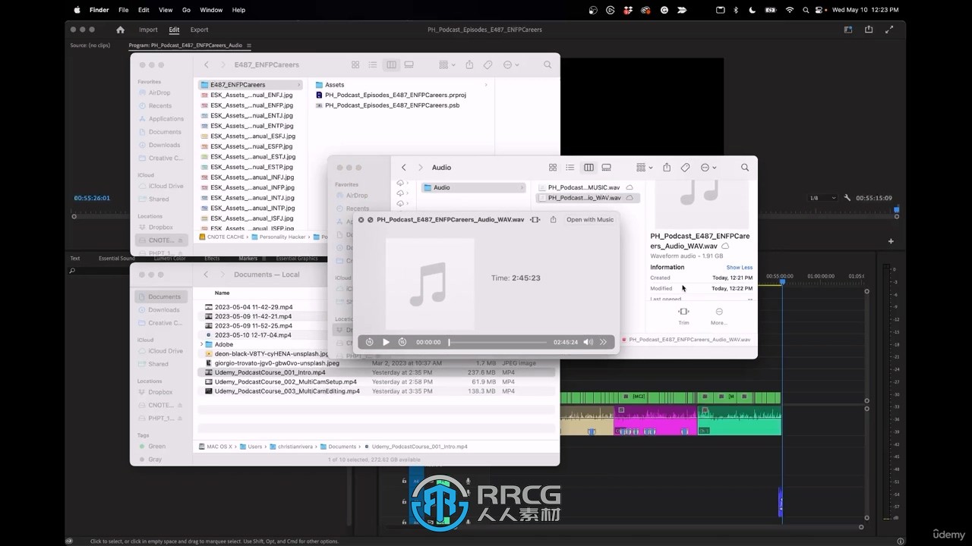Play the WAV file in Quick Look
This screenshot has width=972, height=546.
(x=386, y=342)
